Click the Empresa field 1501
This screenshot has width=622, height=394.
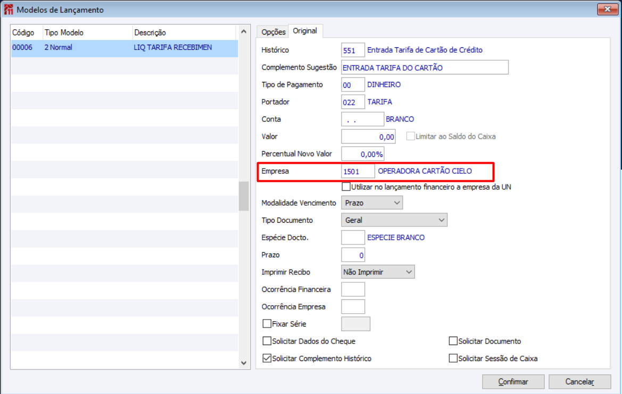click(358, 171)
